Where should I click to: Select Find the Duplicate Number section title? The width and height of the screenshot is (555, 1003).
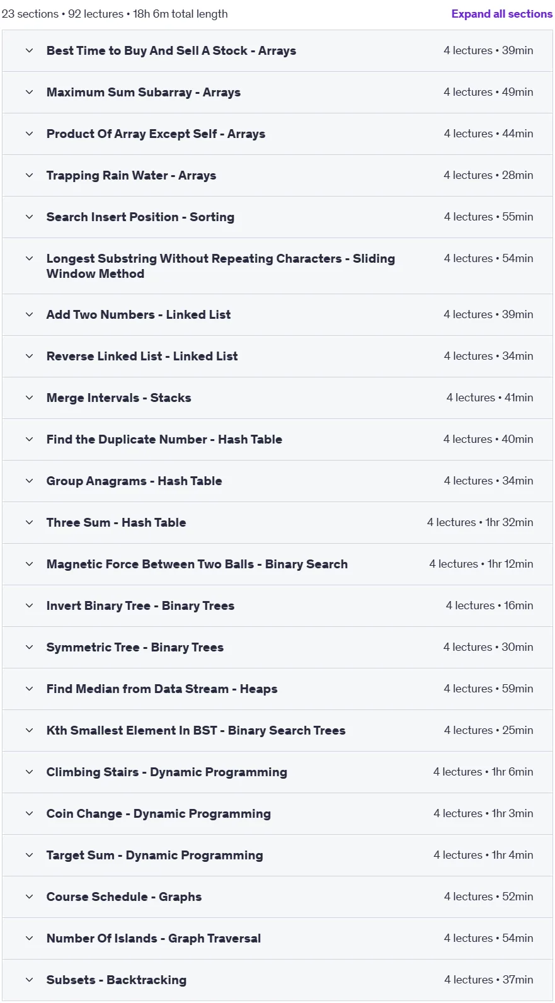coord(164,439)
